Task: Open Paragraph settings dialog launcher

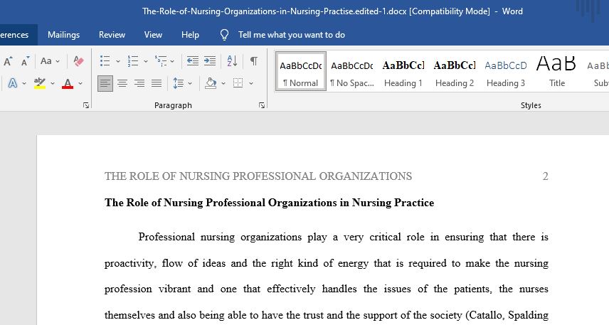Action: 262,105
